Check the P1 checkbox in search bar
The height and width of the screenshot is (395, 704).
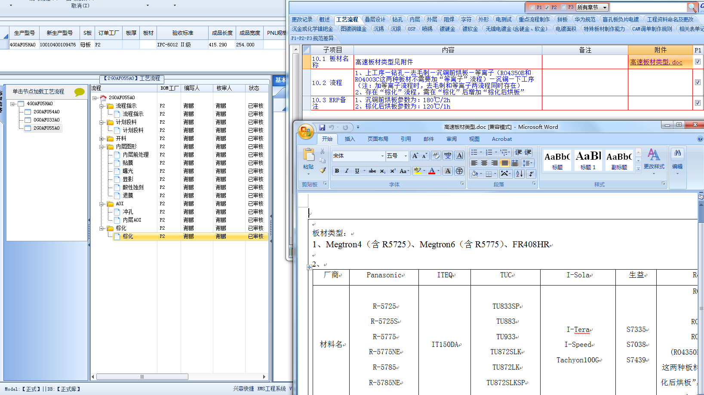(x=532, y=7)
